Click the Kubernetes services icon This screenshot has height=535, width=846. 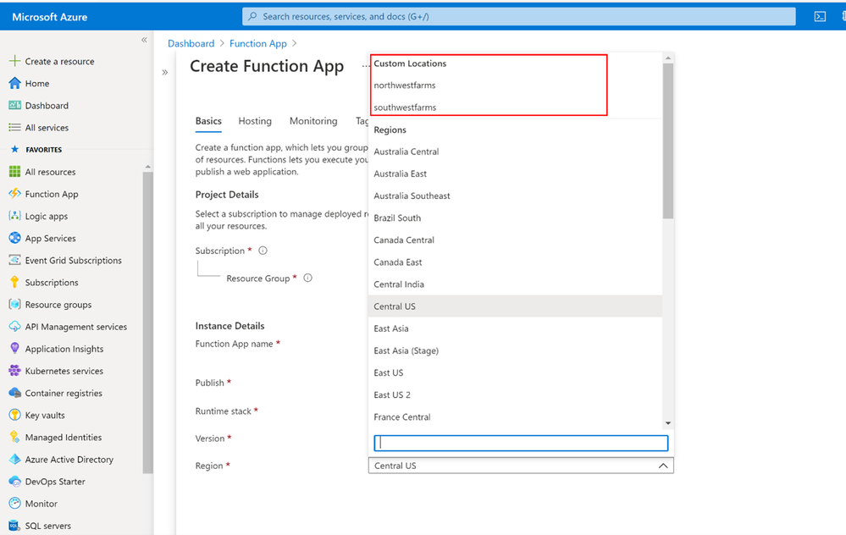pos(14,371)
